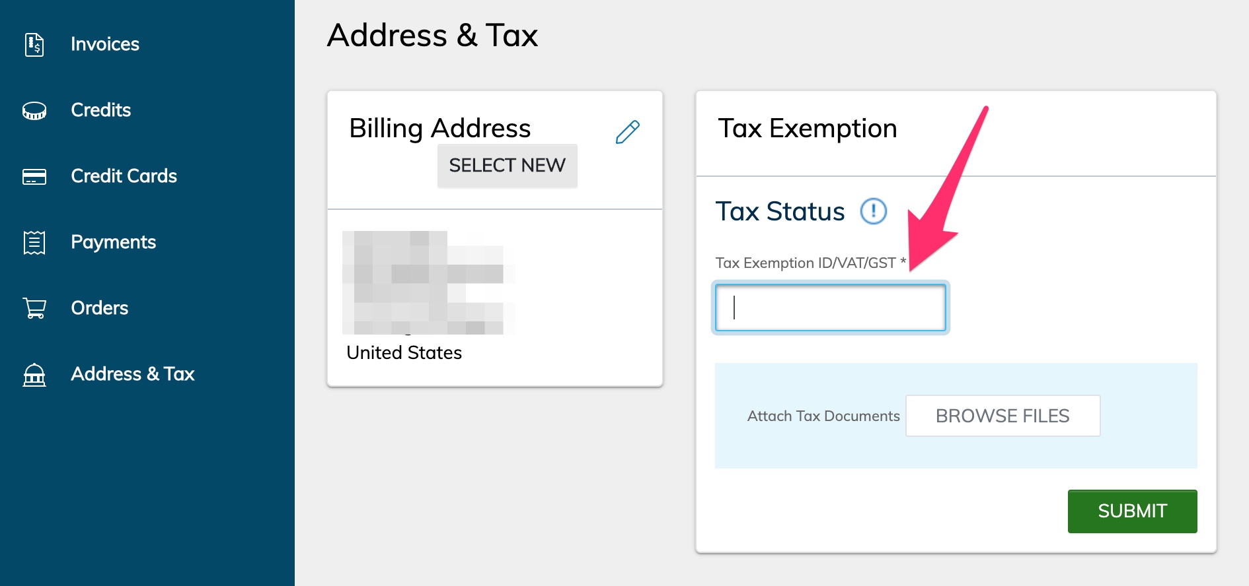Click the Attach Tax Documents label
The width and height of the screenshot is (1249, 586).
(823, 416)
